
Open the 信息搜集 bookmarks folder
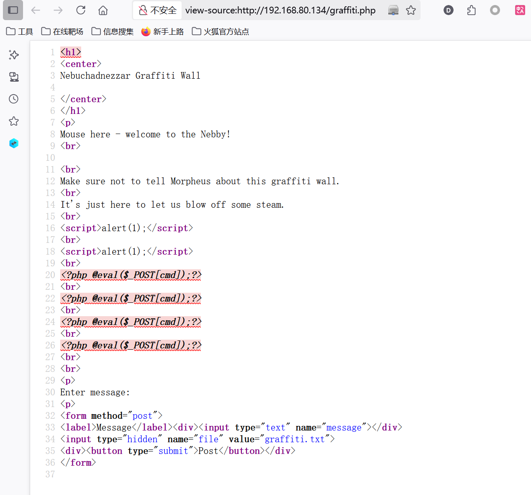113,31
